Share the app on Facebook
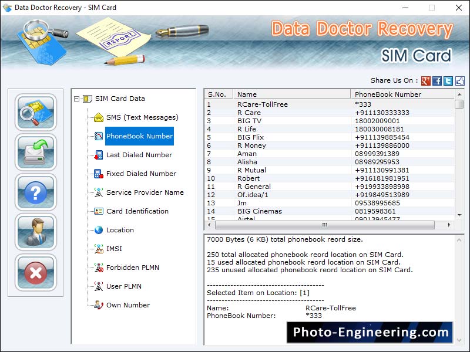The width and height of the screenshot is (470, 352). click(x=437, y=81)
